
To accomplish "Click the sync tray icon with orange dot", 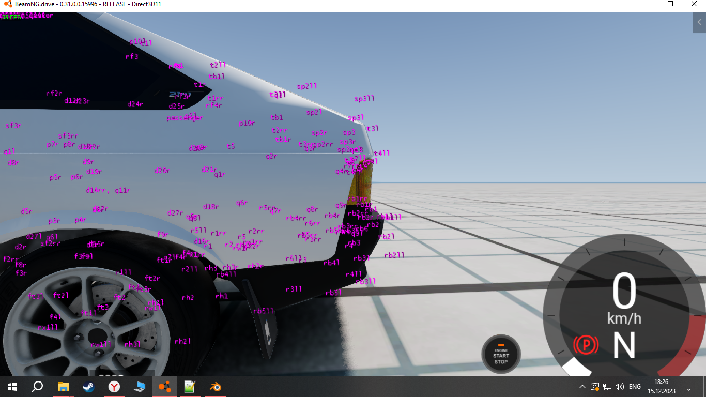I will tap(595, 387).
